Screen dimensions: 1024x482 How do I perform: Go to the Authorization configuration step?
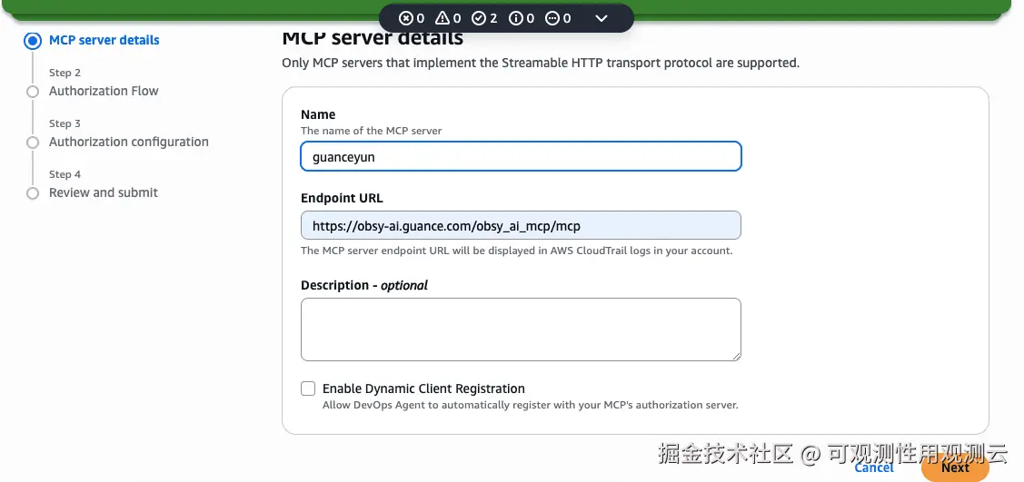coord(129,142)
